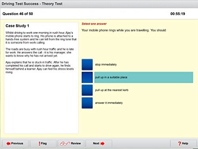Select the blue box for 'stop immediately'
This screenshot has height=149, width=198.
point(87,65)
